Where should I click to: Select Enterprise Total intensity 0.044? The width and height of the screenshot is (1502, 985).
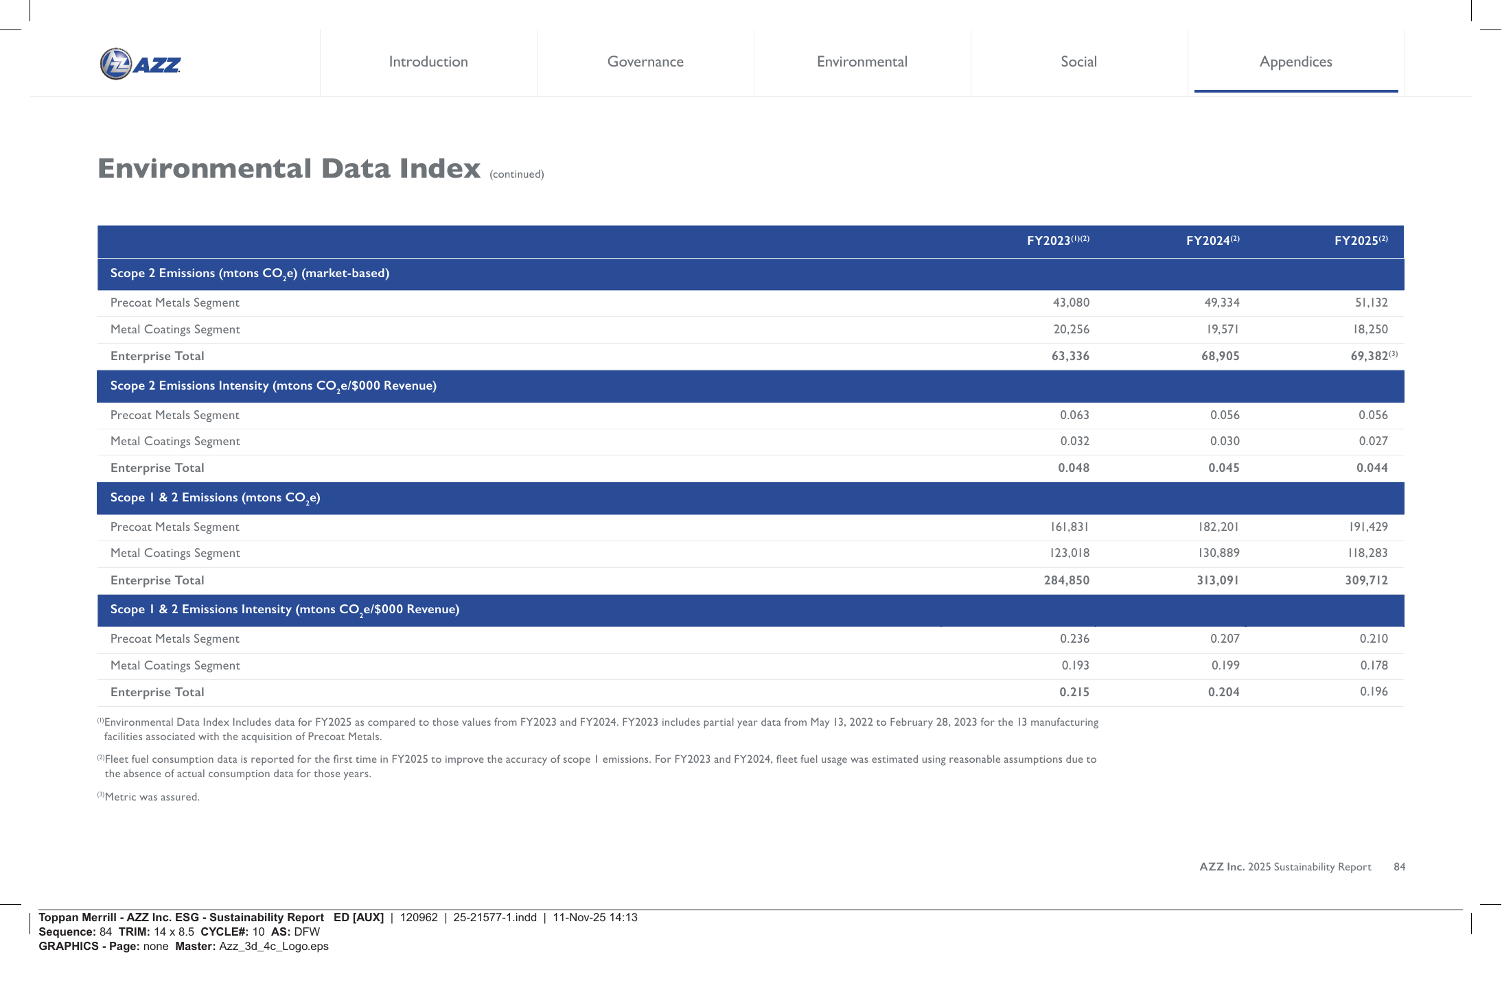pyautogui.click(x=1372, y=468)
